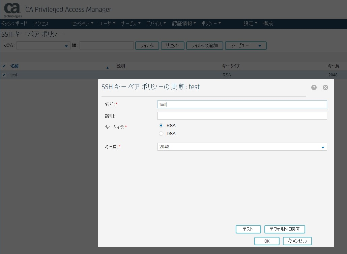Select the DSA key type radio button
This screenshot has height=254, width=347.
(161, 134)
